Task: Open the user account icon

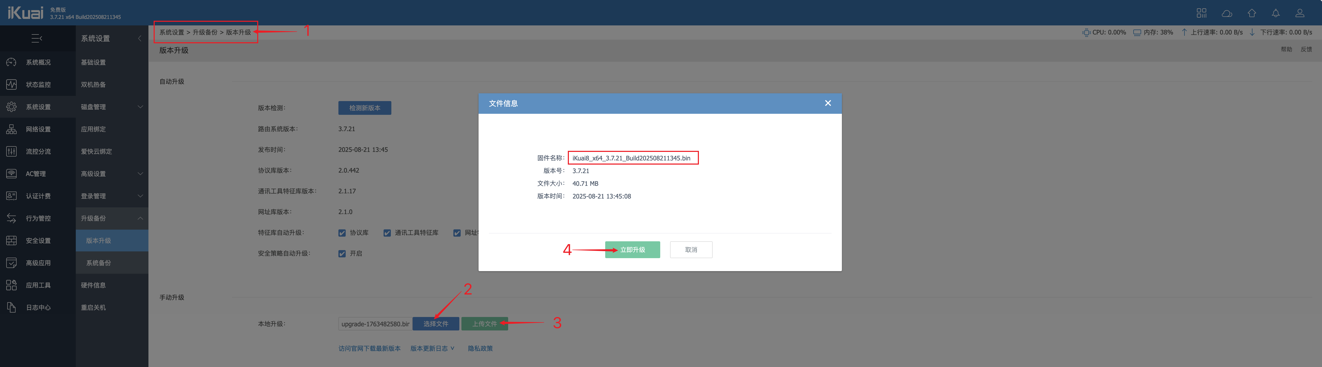Action: pyautogui.click(x=1300, y=13)
